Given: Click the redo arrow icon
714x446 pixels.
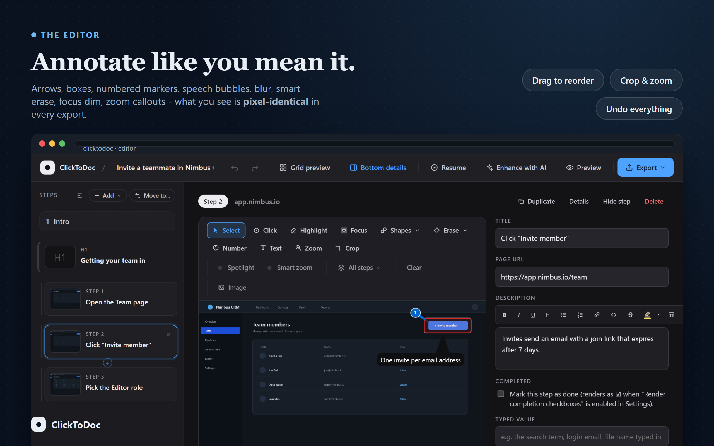Looking at the screenshot, I should tap(255, 168).
